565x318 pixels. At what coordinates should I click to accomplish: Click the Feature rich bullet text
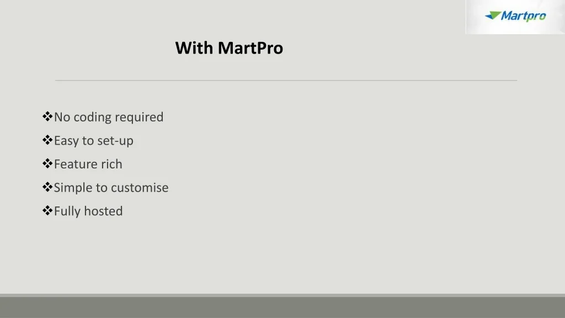click(88, 164)
